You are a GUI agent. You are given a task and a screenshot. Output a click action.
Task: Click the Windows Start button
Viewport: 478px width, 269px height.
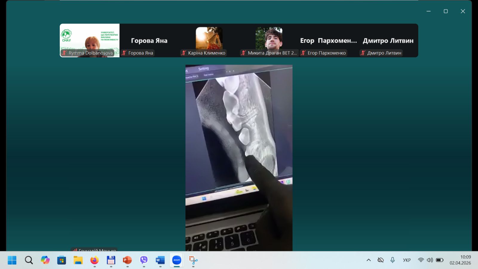[x=12, y=260]
